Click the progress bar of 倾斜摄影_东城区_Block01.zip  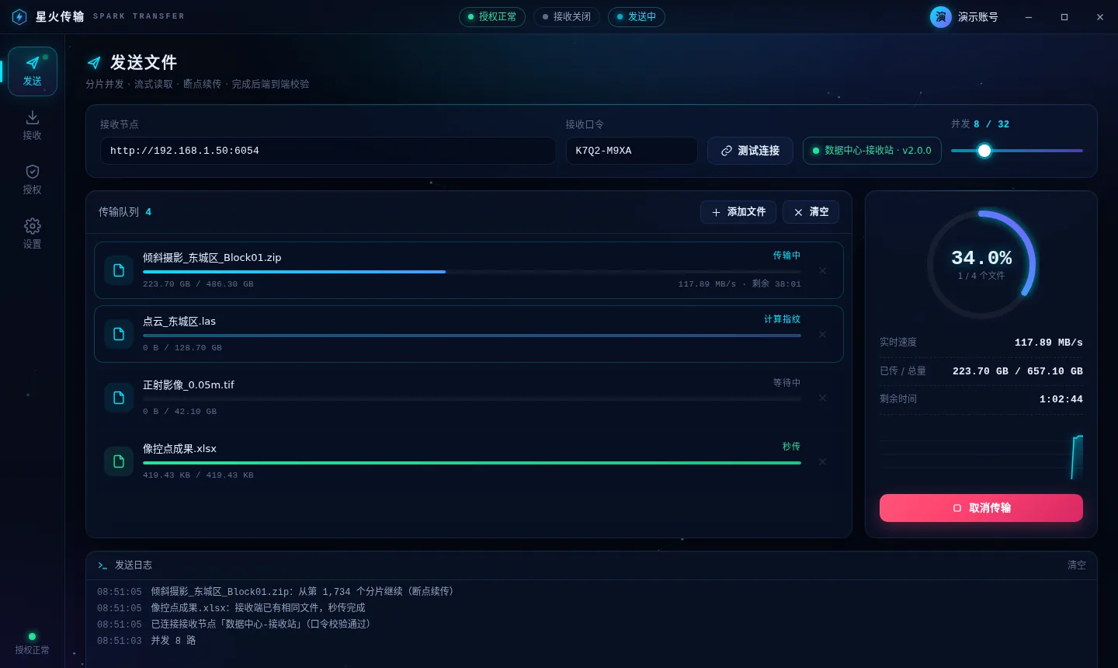point(472,272)
